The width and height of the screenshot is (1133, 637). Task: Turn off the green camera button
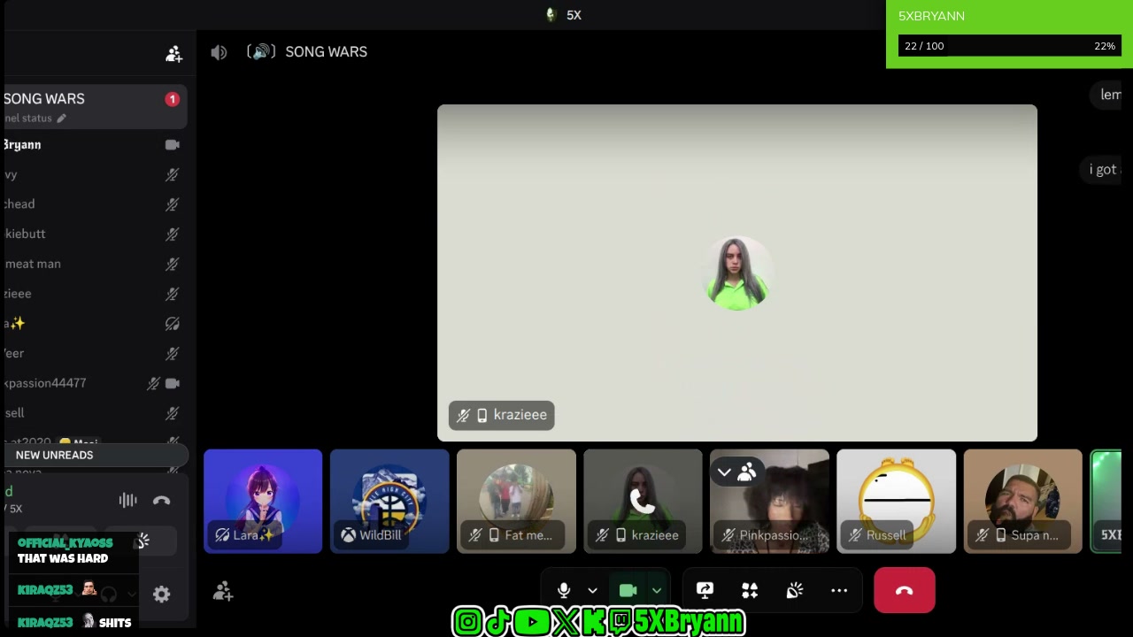pos(628,590)
